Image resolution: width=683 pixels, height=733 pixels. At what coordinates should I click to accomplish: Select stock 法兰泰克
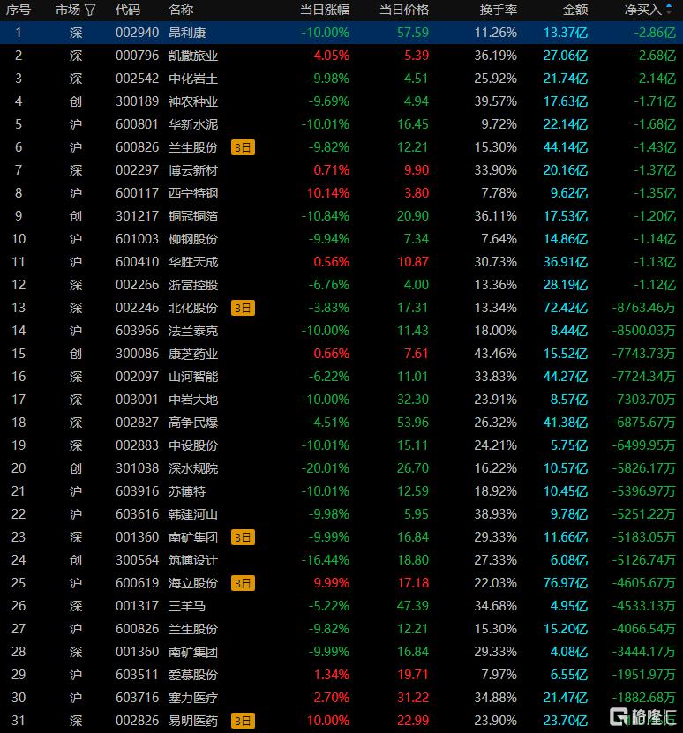(x=193, y=331)
